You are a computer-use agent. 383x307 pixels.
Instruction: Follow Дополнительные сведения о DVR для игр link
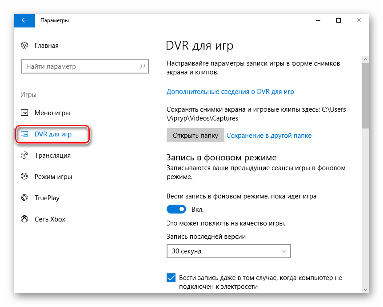(x=230, y=92)
